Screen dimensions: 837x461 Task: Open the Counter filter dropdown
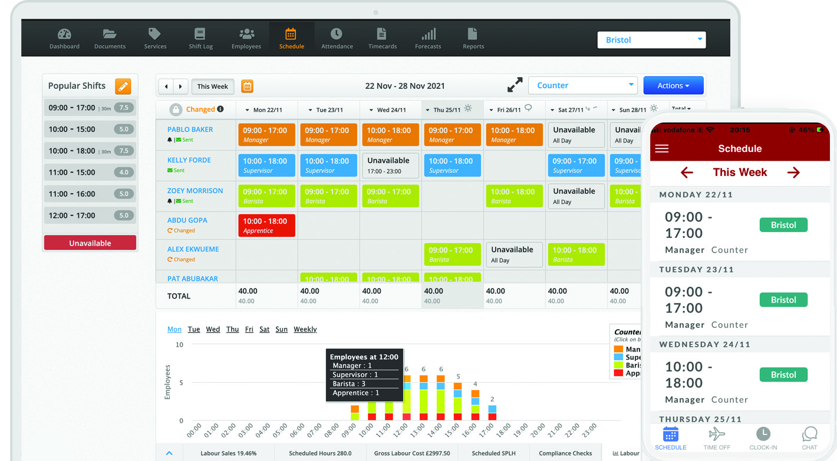(x=582, y=85)
